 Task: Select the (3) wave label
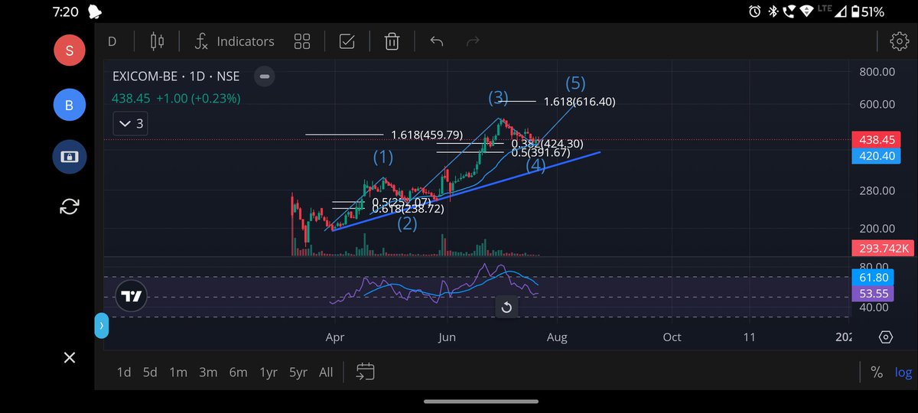point(499,97)
